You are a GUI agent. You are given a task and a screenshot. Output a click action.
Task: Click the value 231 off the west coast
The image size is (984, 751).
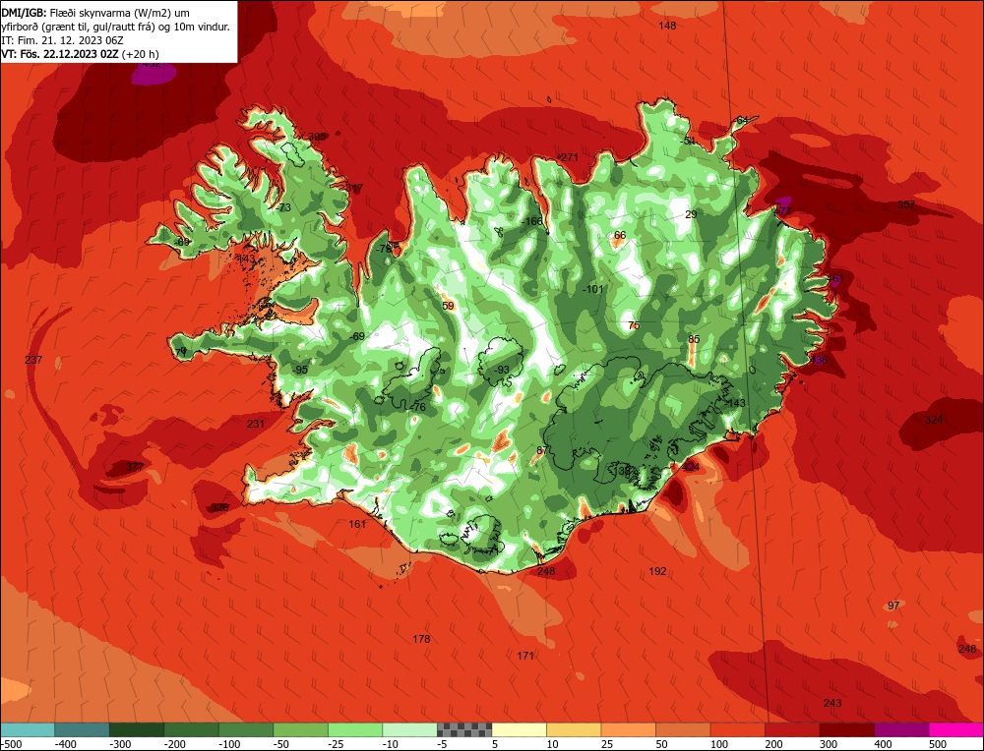(x=256, y=424)
